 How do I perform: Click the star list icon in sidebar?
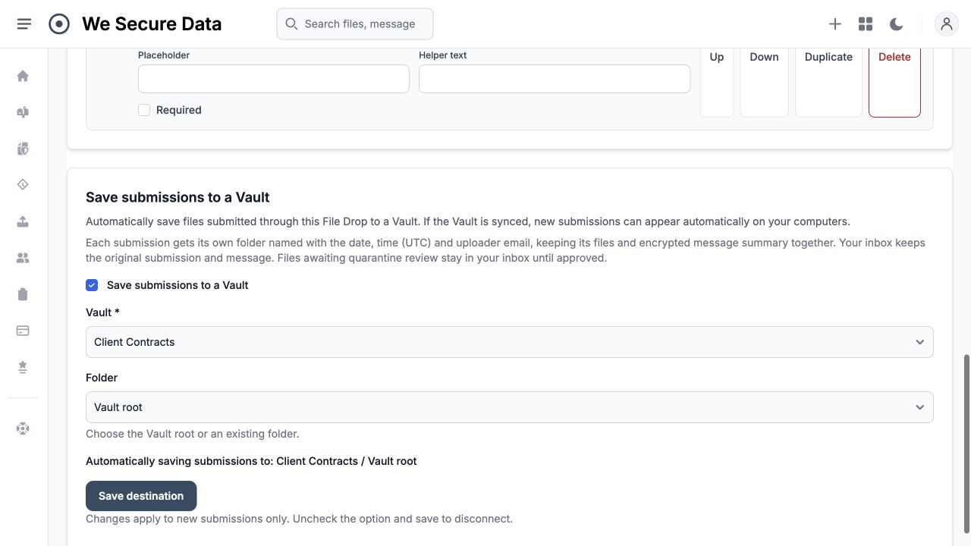click(23, 367)
